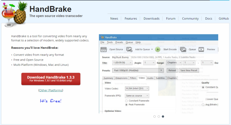Open the Framerate Same as source dropdown
Image resolution: width=231 pixels, height=125 pixels.
pos(137,96)
